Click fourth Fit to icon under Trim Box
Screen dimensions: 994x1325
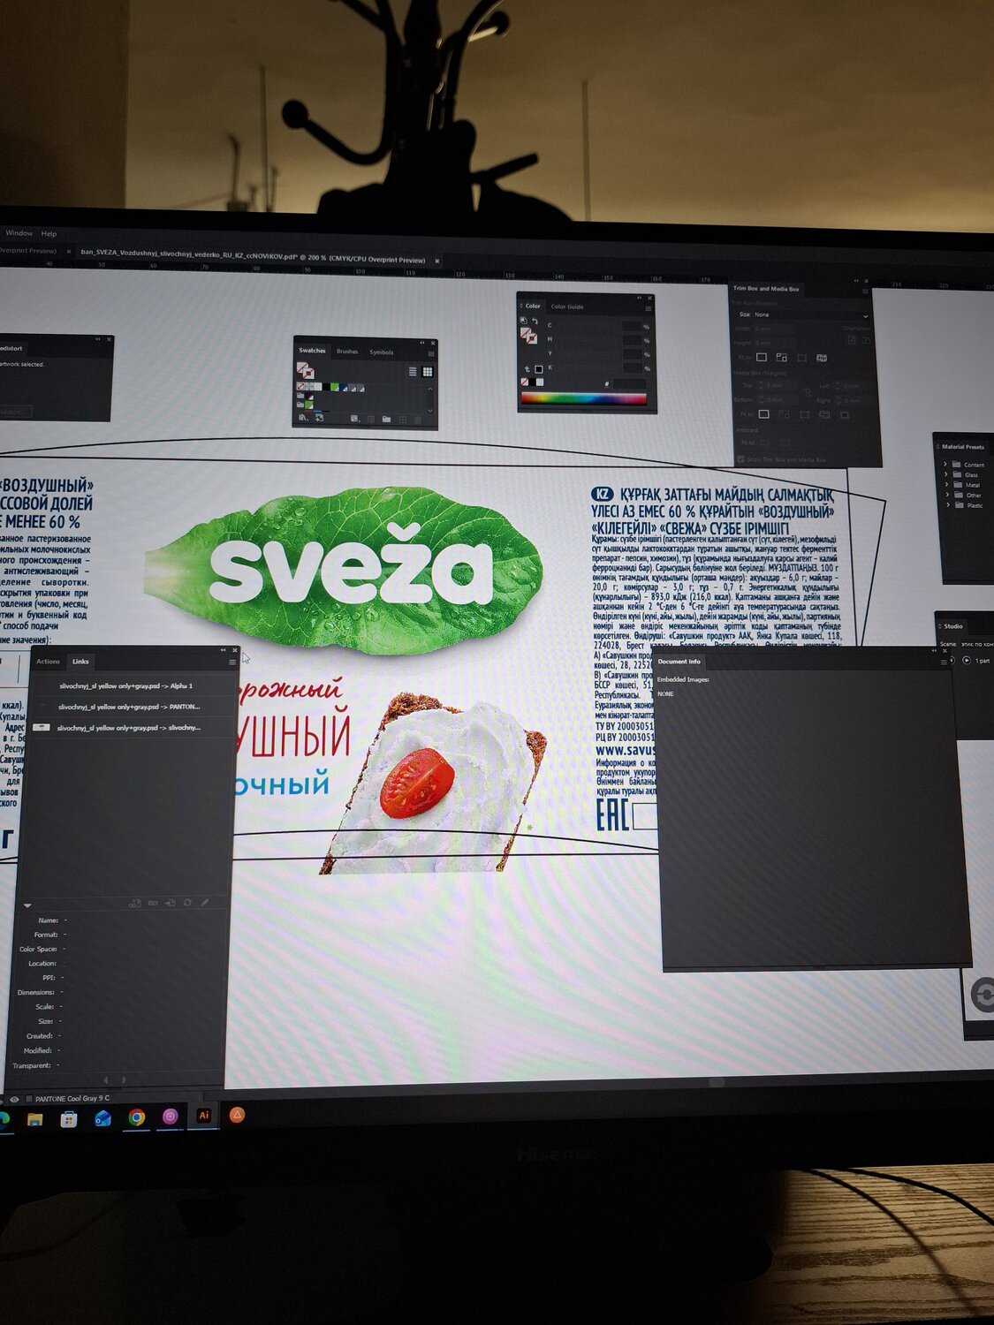pos(822,358)
